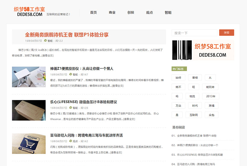Select the 能玩转 tag
This screenshot has width=247, height=166.
click(x=210, y=87)
